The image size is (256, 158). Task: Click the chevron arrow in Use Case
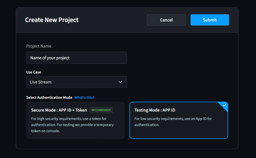[x=120, y=82]
